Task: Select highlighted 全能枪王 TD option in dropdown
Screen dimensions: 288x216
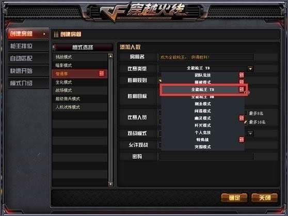Action: pos(203,90)
